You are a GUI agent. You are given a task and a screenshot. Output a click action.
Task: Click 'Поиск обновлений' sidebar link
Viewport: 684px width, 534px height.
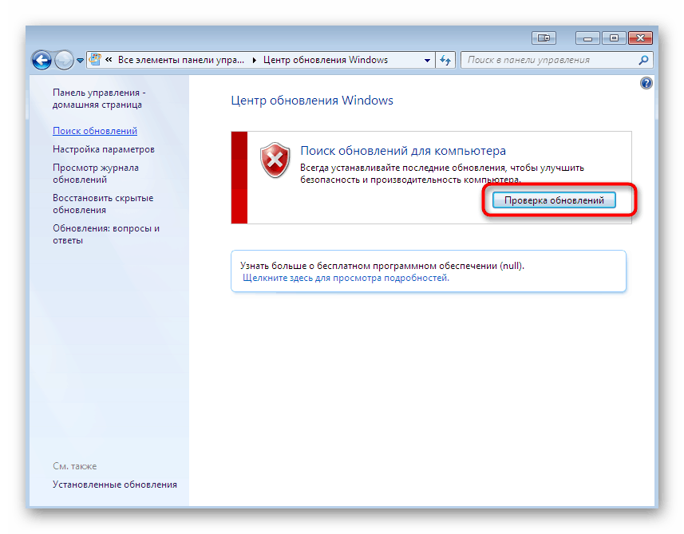[95, 131]
